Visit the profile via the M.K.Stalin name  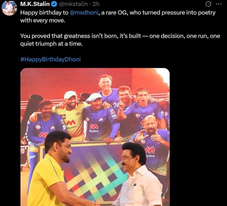click(35, 4)
